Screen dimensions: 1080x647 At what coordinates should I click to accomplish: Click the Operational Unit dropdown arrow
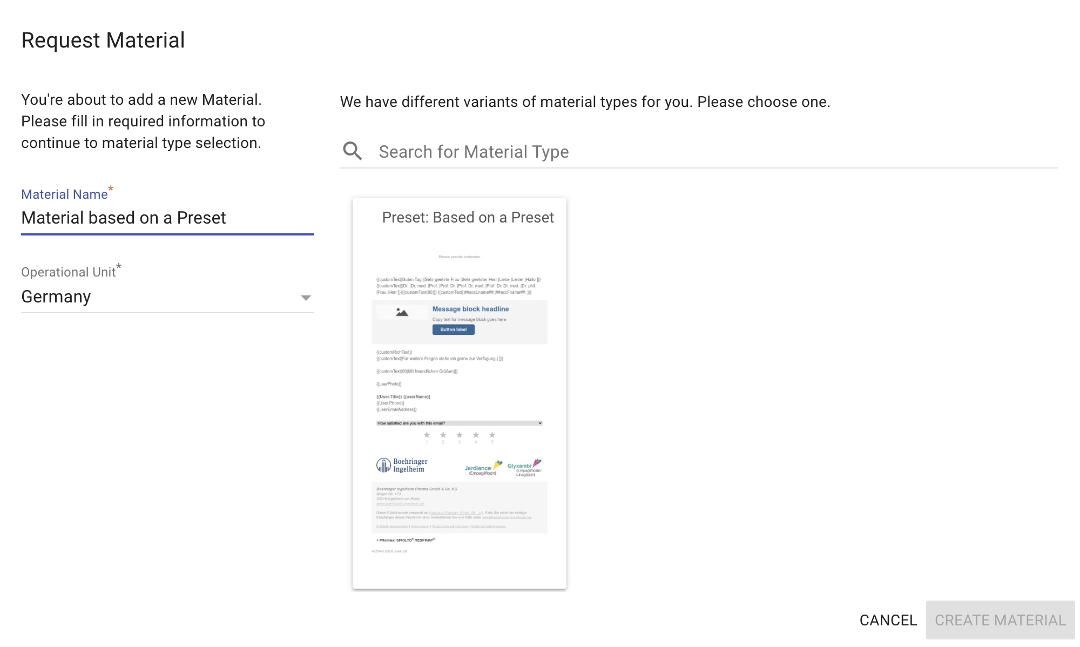[x=306, y=298]
